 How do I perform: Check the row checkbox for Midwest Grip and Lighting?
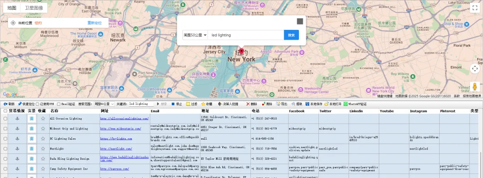pyautogui.click(x=5, y=128)
